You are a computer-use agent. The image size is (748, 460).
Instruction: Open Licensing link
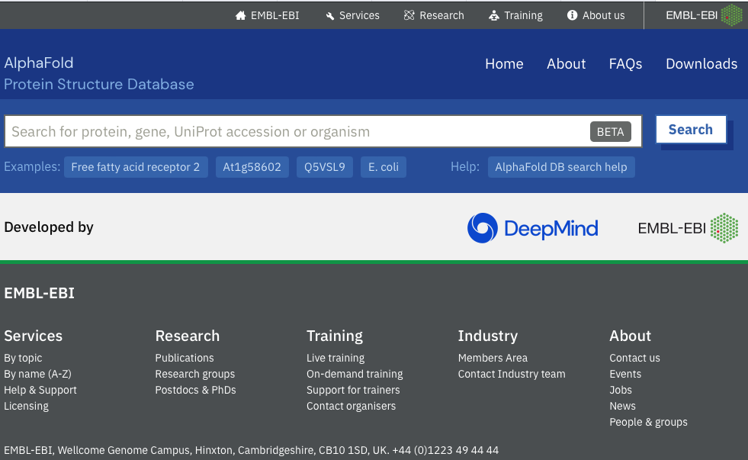click(x=26, y=406)
